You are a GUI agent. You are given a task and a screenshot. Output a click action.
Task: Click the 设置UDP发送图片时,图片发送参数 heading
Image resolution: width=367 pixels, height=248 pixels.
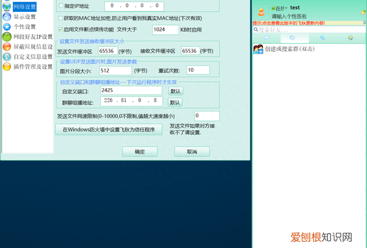(99, 62)
